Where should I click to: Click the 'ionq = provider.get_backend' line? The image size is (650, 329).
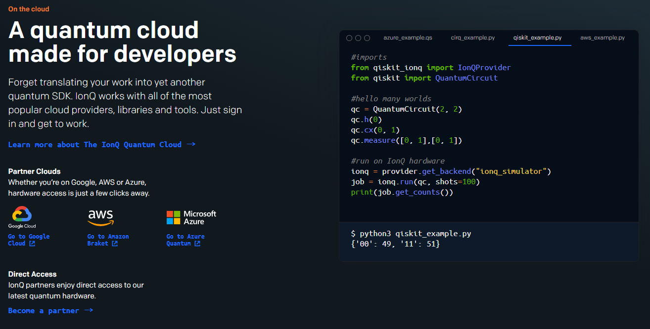pos(451,171)
